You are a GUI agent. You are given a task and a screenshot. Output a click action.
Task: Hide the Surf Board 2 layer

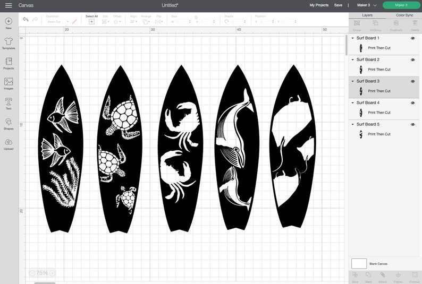(412, 60)
